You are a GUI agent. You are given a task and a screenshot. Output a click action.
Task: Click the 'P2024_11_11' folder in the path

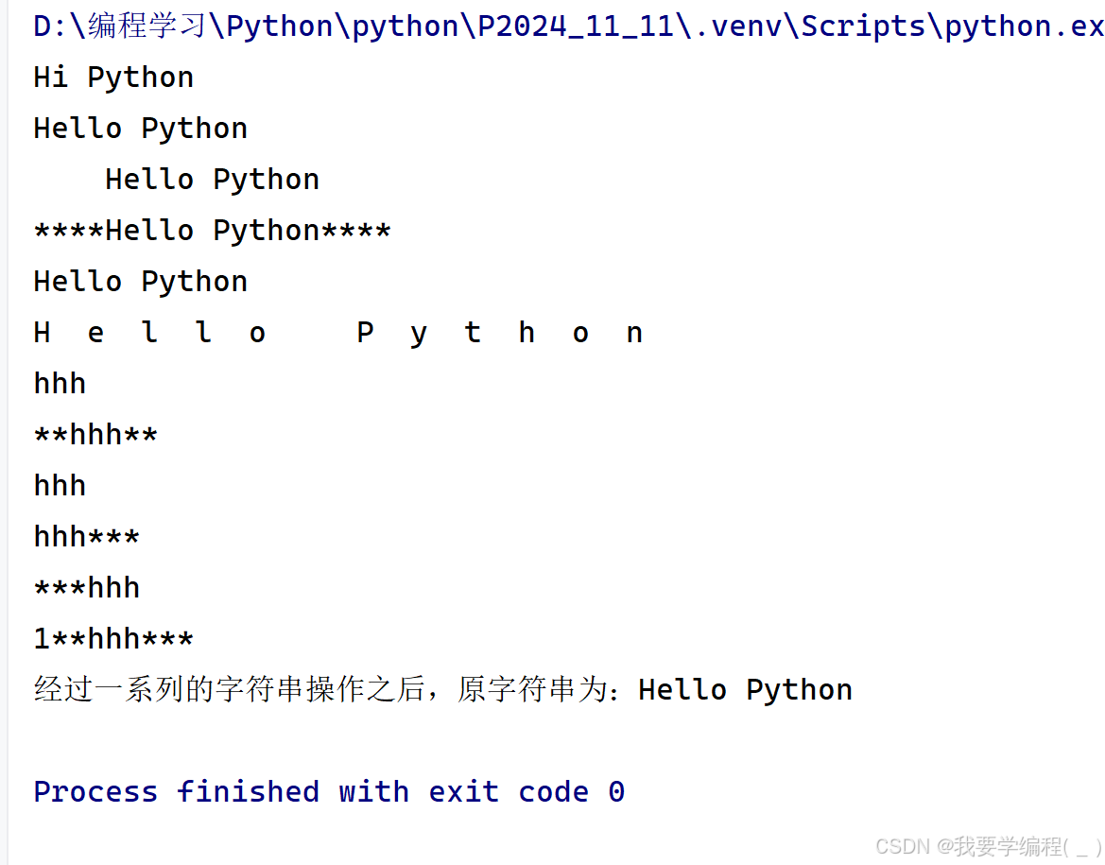coord(577,26)
